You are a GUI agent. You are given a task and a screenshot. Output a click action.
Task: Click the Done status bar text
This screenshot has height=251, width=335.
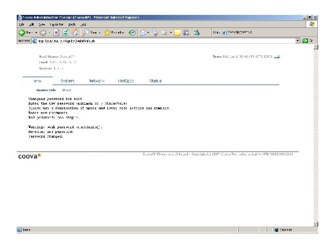pyautogui.click(x=27, y=230)
